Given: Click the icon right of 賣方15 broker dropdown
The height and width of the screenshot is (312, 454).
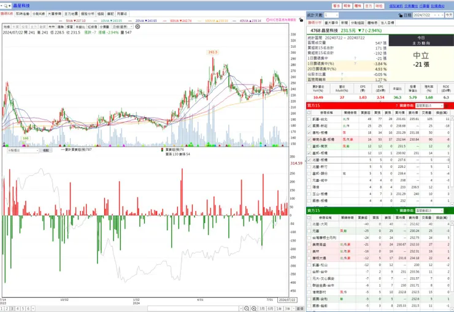Looking at the screenshot, I should click(447, 210).
